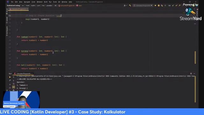Click the camera dump threads icon in Run panel
204x115 pixels.
coord(10,88)
